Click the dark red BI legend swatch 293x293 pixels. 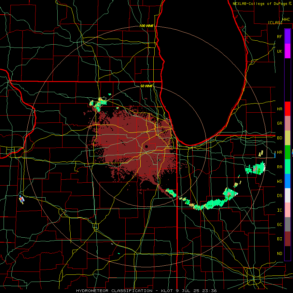coord(287,239)
